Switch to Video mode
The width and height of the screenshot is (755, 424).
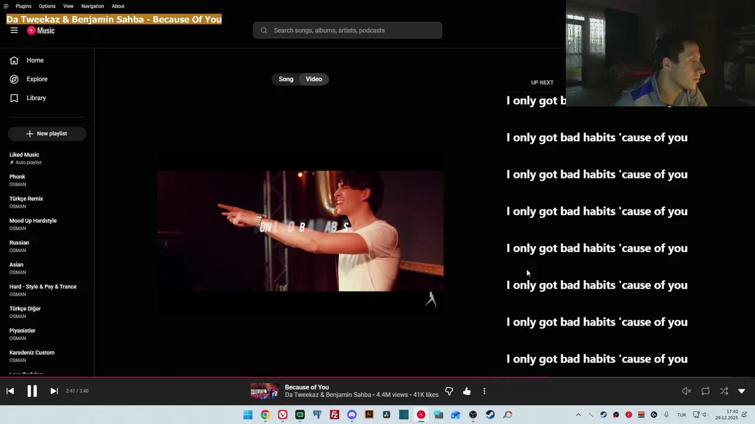[x=314, y=79]
